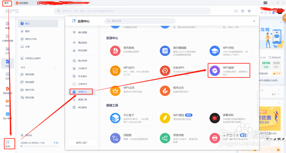This screenshot has height=153, width=286.
Task: Click 如何入驻? button
Action: click(82, 143)
